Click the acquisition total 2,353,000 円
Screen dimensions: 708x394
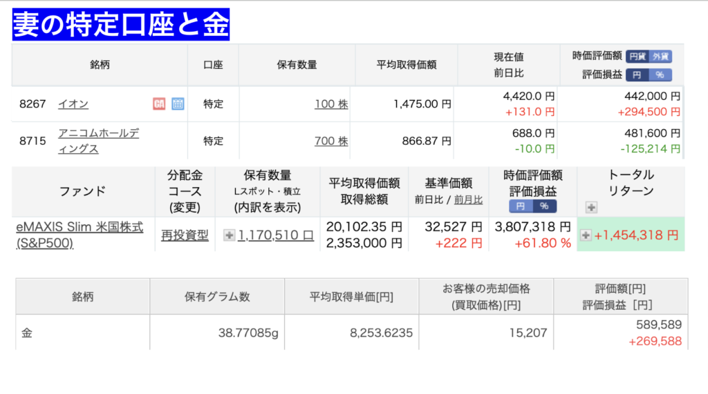tap(364, 243)
